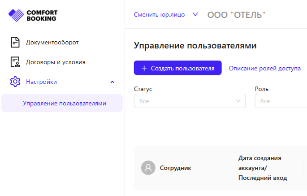Click the Сотрудник column header
Image resolution: width=307 pixels, height=196 pixels.
(175, 168)
